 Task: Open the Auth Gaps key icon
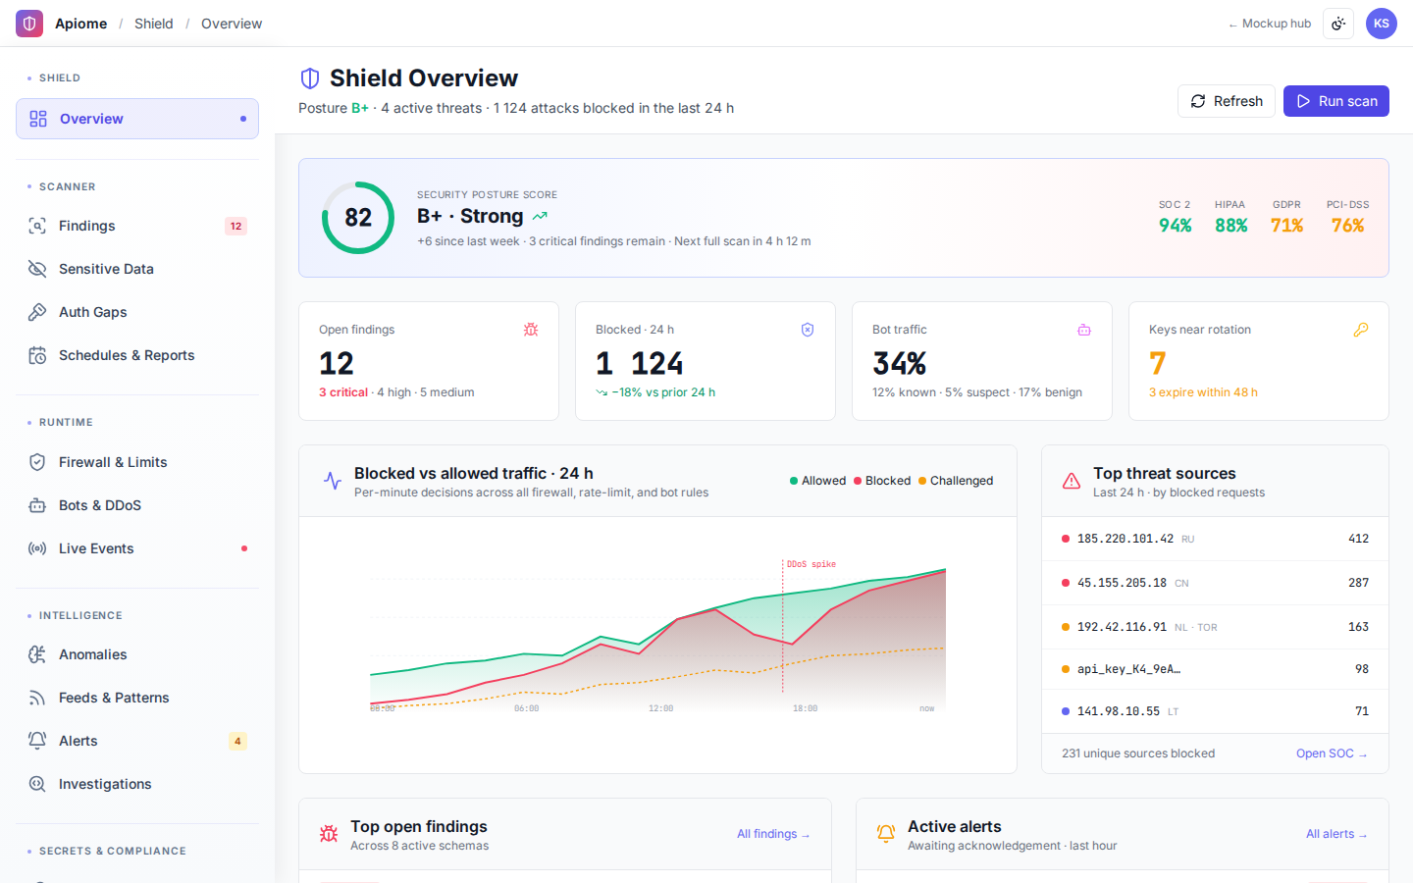coord(37,312)
